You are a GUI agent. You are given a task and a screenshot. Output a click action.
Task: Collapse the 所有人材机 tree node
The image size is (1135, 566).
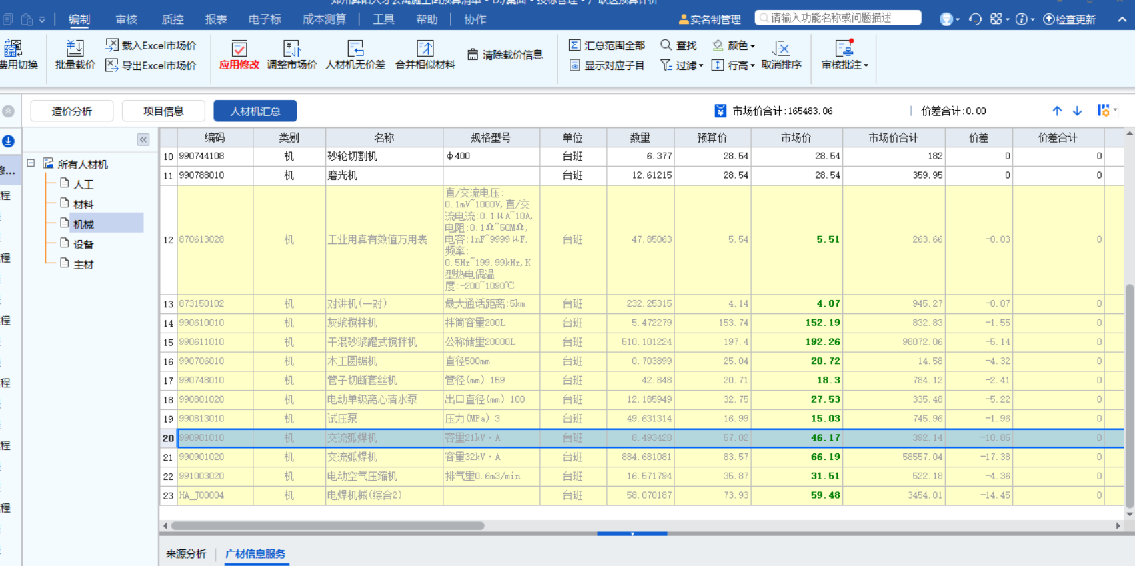click(31, 163)
